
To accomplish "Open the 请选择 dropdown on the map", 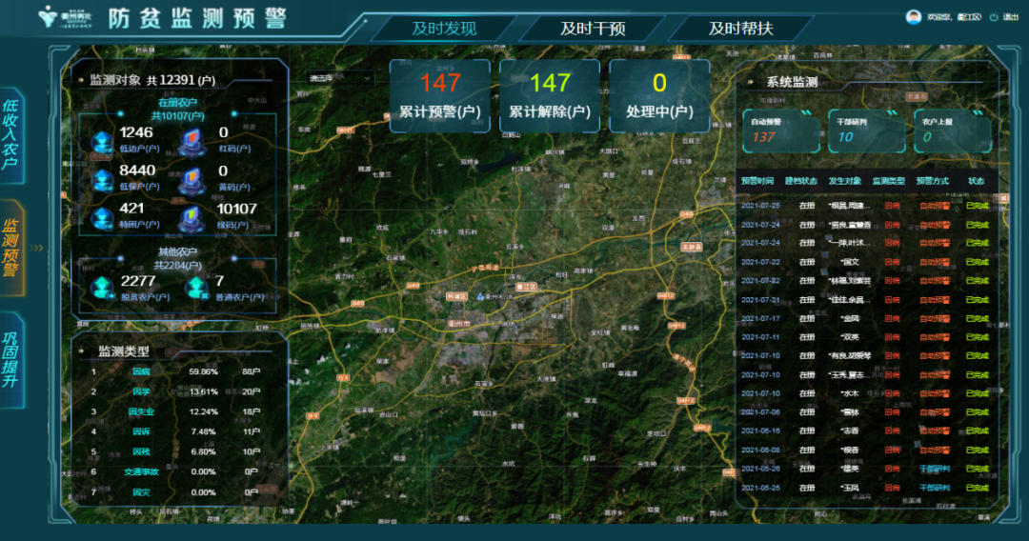I will 340,78.
